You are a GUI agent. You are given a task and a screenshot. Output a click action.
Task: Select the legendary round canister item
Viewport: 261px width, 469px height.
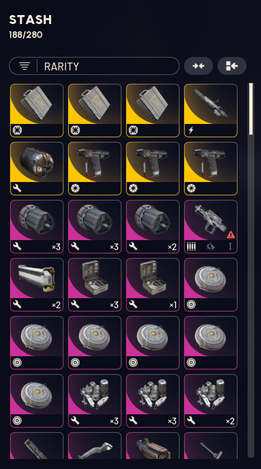coord(37,169)
